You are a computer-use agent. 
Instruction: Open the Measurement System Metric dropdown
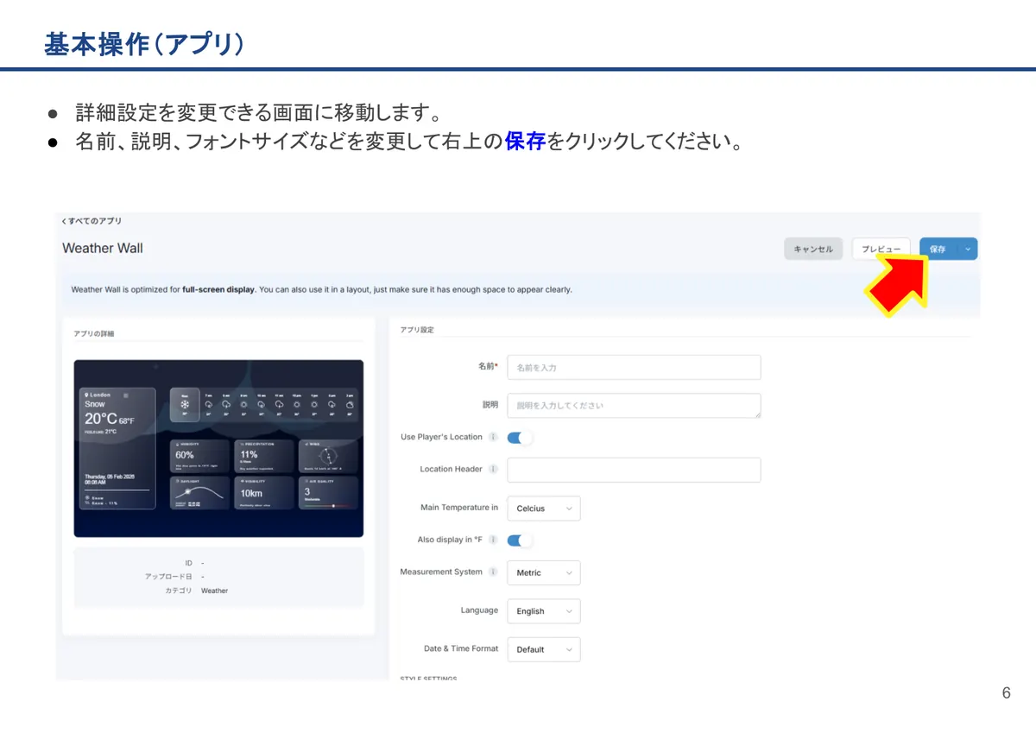[x=543, y=572]
